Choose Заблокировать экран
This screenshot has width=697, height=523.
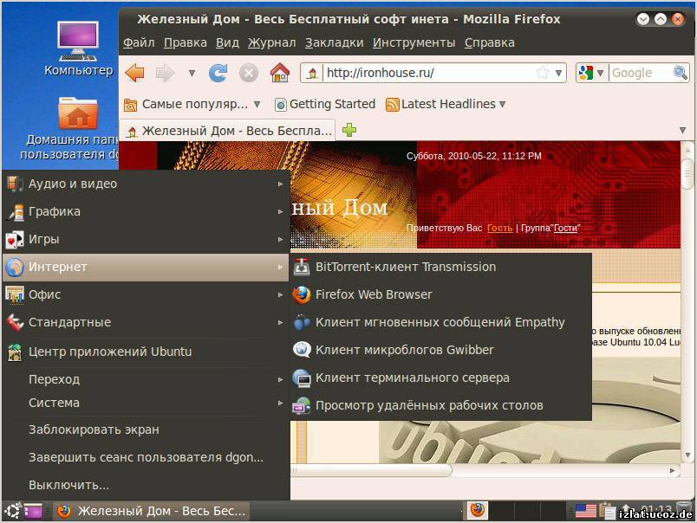146,429
